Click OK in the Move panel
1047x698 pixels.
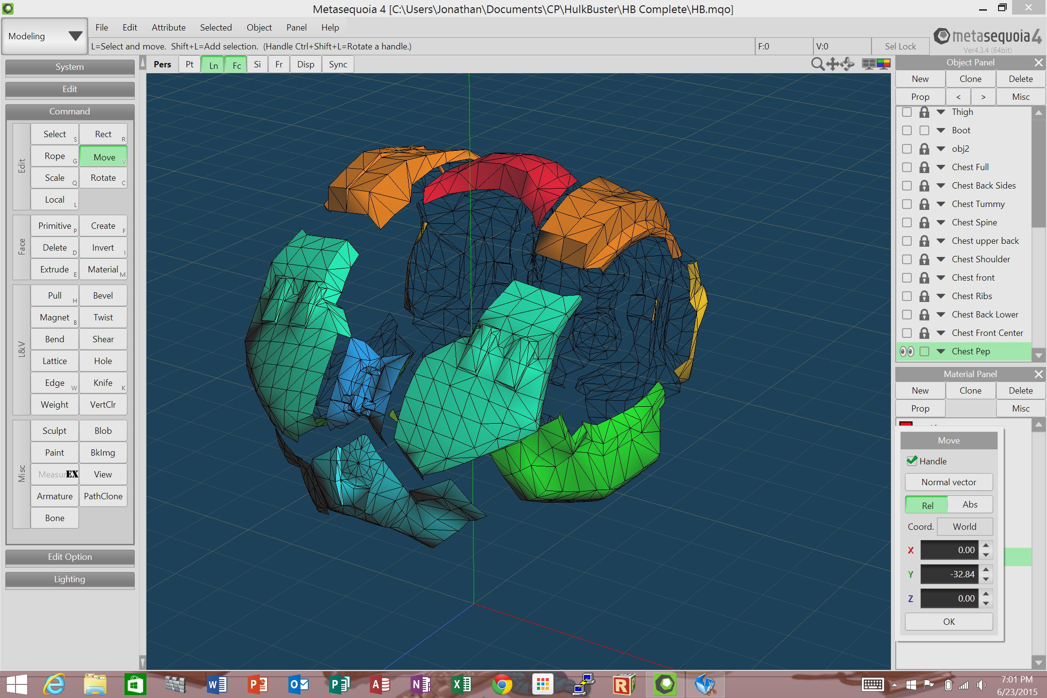pyautogui.click(x=949, y=622)
